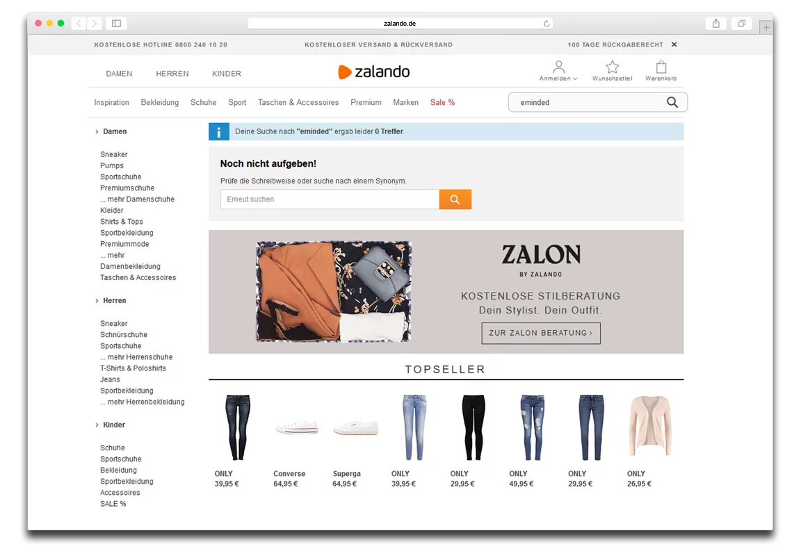This screenshot has width=801, height=556.
Task: Select the DAMEN tab
Action: (119, 74)
